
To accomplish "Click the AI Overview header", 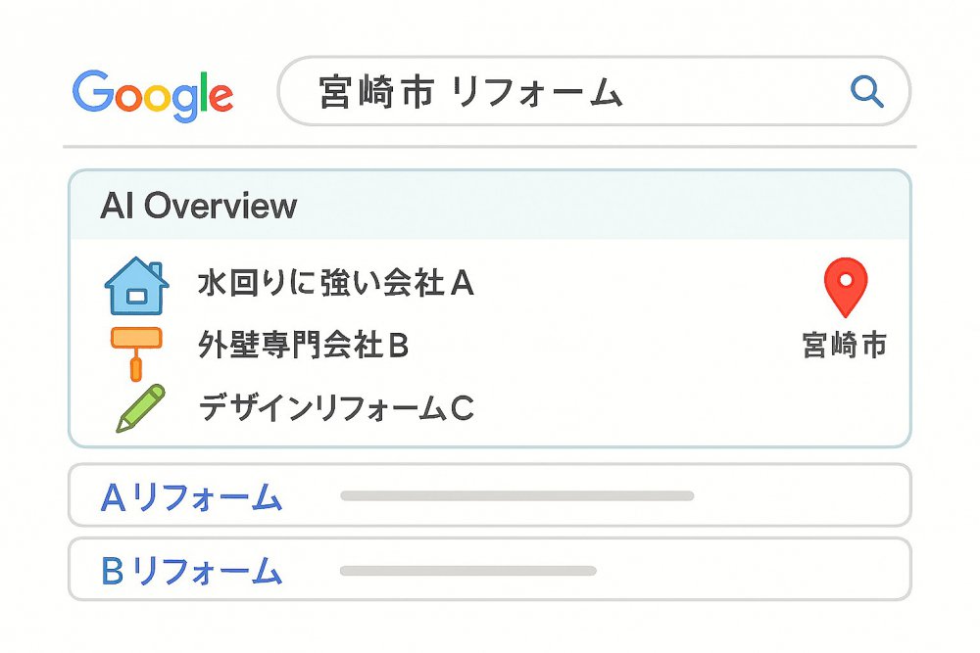I will tap(199, 206).
